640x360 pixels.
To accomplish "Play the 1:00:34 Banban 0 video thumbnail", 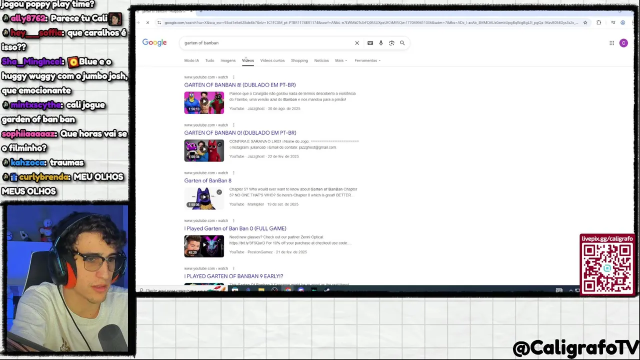I will (x=204, y=150).
